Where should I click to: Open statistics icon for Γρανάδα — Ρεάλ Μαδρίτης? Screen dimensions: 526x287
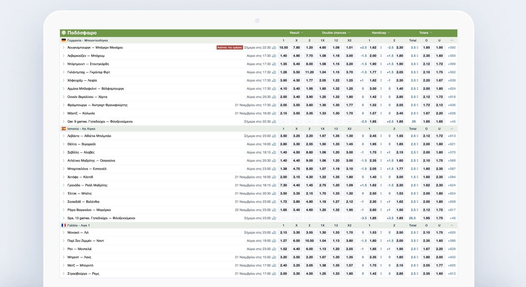pyautogui.click(x=274, y=185)
